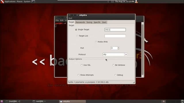Open Edit menu in terminal window
The width and height of the screenshot is (184, 103).
pos(62,20)
